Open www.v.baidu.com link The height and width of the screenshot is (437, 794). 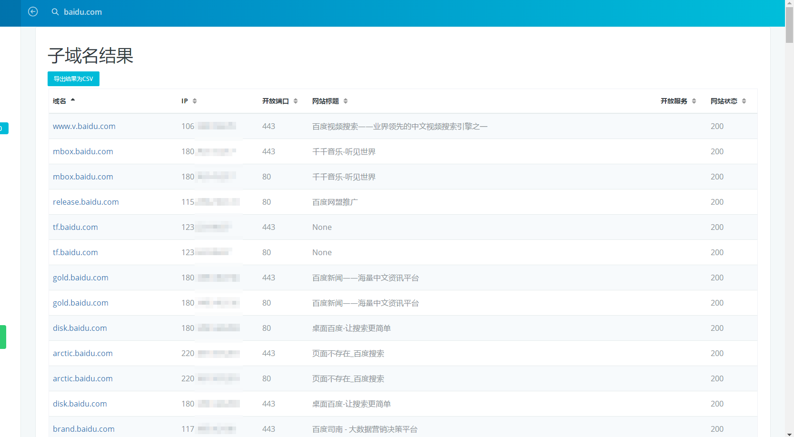pyautogui.click(x=84, y=126)
